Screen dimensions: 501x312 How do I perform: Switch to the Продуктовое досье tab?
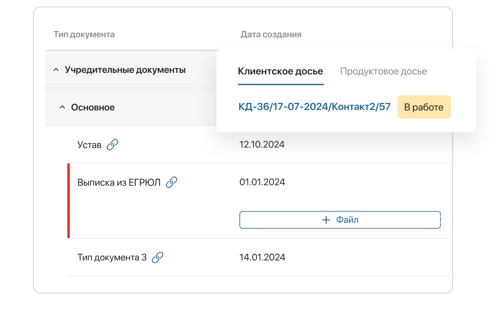click(383, 71)
